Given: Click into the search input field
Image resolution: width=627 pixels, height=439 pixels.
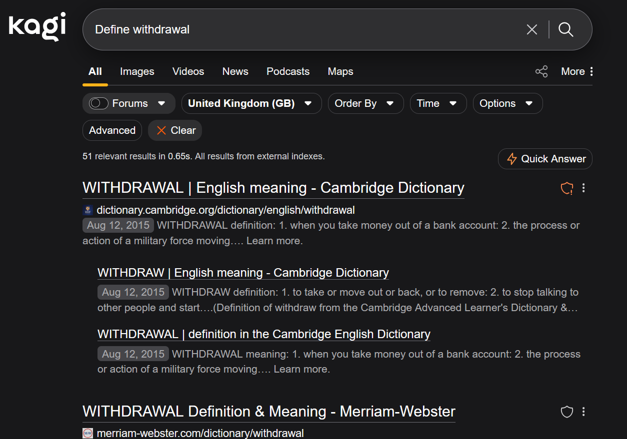Looking at the screenshot, I should coord(300,29).
